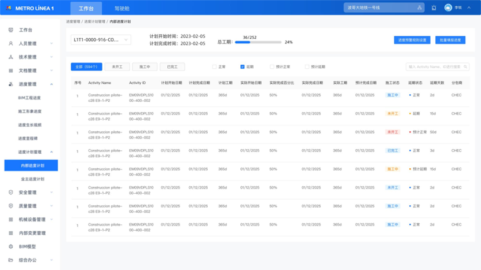Click the BIM模型 gear icon
The height and width of the screenshot is (270, 481).
[11, 246]
